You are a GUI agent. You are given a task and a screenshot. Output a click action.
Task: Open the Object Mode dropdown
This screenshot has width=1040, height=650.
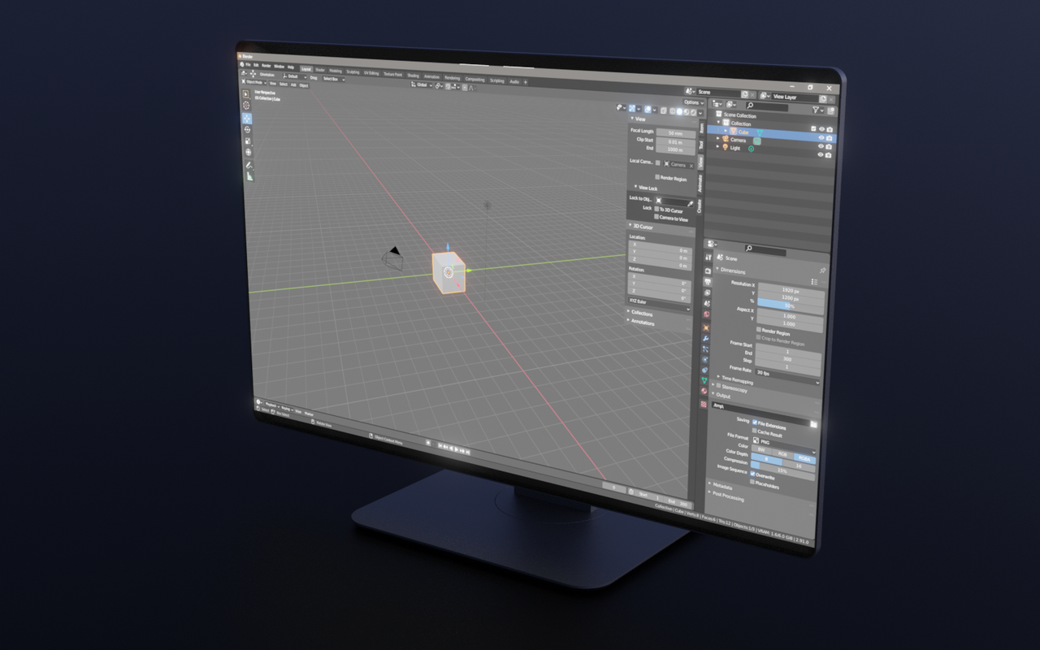point(254,82)
